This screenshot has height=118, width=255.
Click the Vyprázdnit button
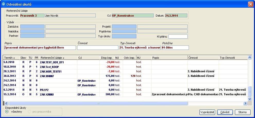coord(207,112)
